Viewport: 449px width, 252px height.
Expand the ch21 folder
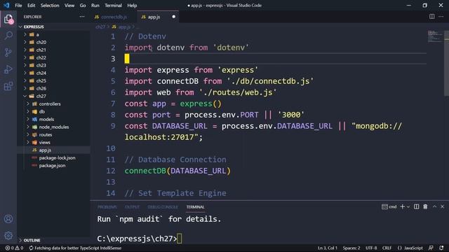pos(25,50)
